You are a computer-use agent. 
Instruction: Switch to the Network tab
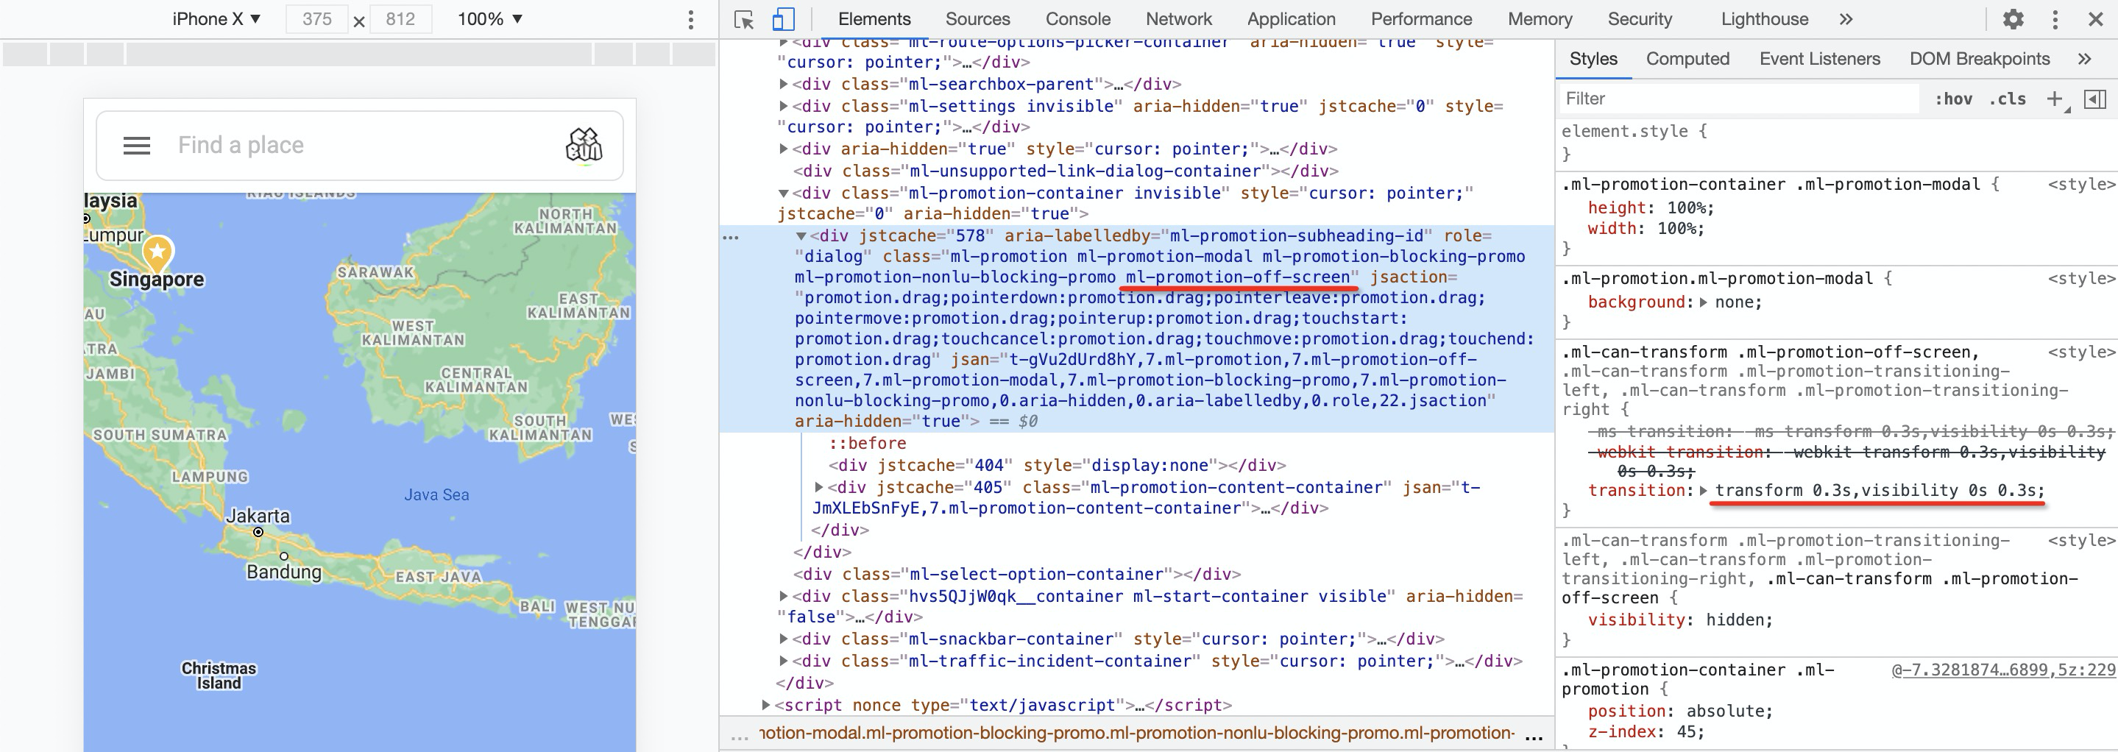point(1179,19)
